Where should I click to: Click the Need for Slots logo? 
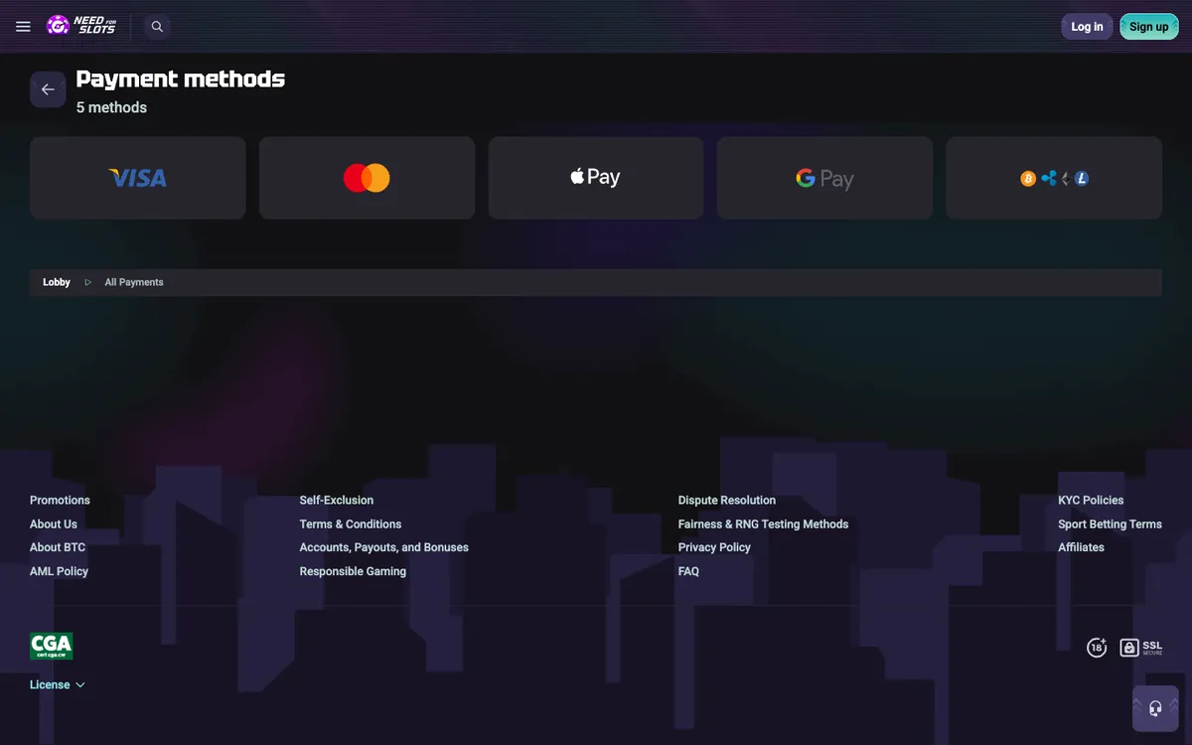click(x=81, y=26)
